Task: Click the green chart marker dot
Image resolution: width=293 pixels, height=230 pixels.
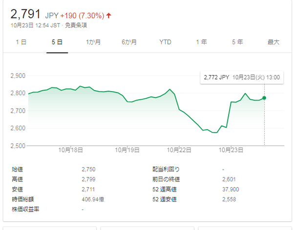Action: pos(264,98)
